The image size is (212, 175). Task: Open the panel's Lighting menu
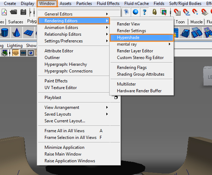15,46
